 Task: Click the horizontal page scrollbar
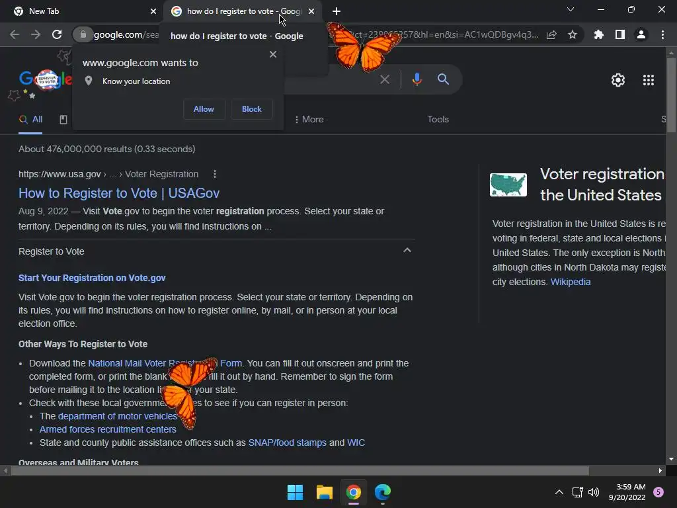(300, 470)
